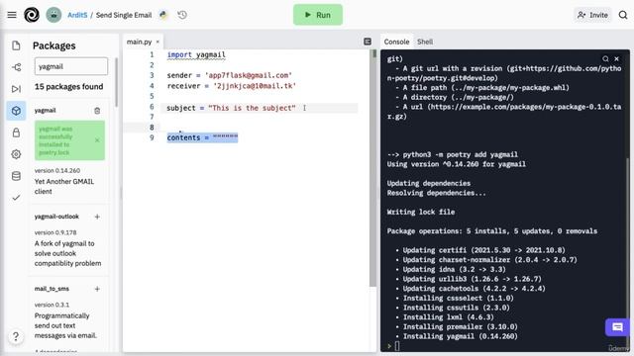Screen dimensions: 634x356
Task: Clear the console with X icon
Action: [616, 59]
